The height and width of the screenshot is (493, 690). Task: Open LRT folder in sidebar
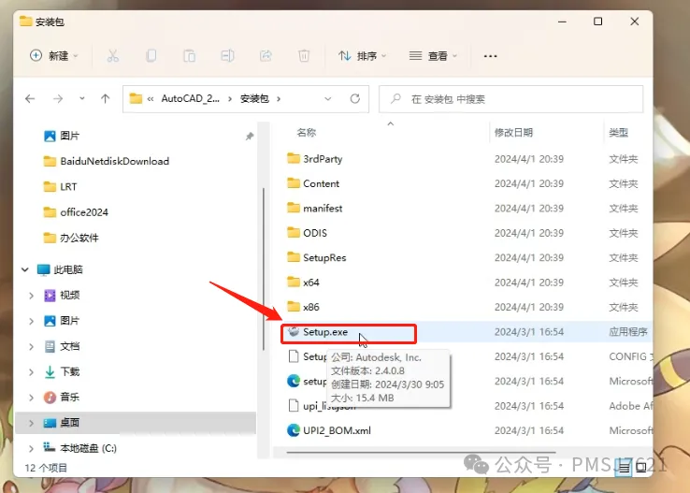tap(68, 187)
